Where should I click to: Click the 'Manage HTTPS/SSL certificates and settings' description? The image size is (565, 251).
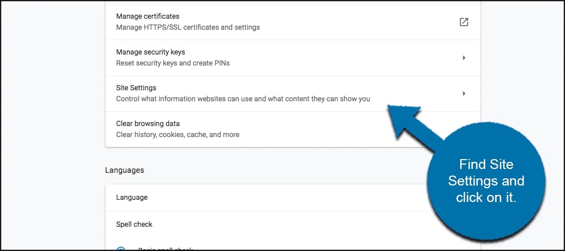[x=188, y=27]
